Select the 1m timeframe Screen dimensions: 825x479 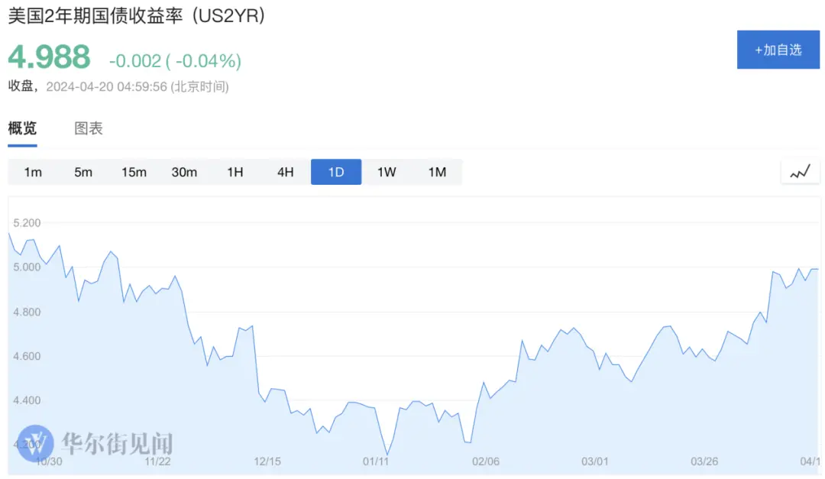click(33, 172)
